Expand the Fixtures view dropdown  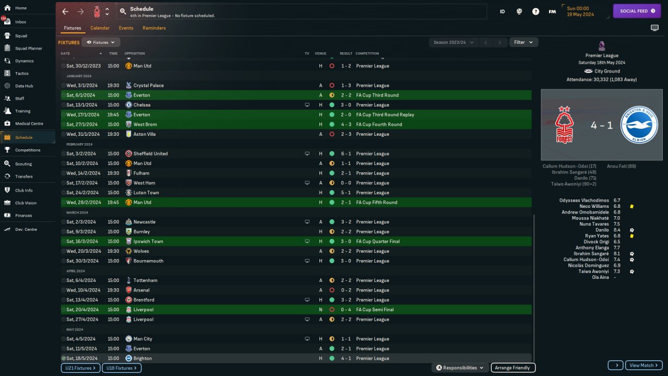point(101,42)
